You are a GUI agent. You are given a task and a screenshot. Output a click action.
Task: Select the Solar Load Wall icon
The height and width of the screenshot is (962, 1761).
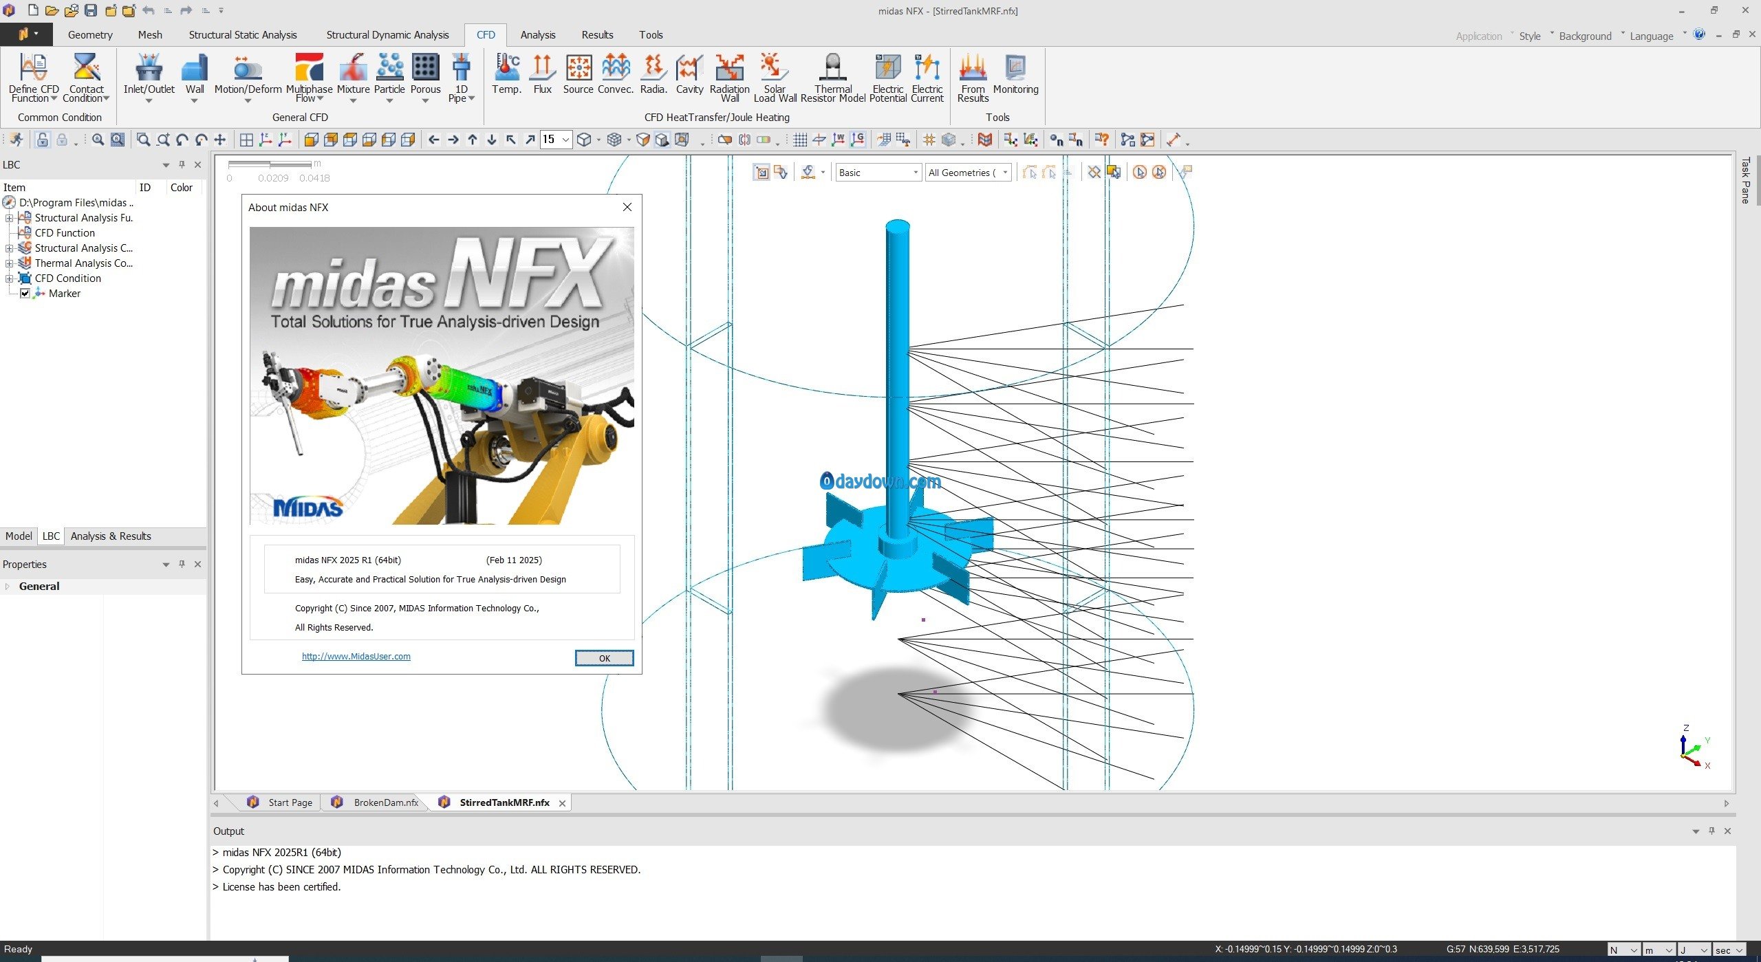775,77
